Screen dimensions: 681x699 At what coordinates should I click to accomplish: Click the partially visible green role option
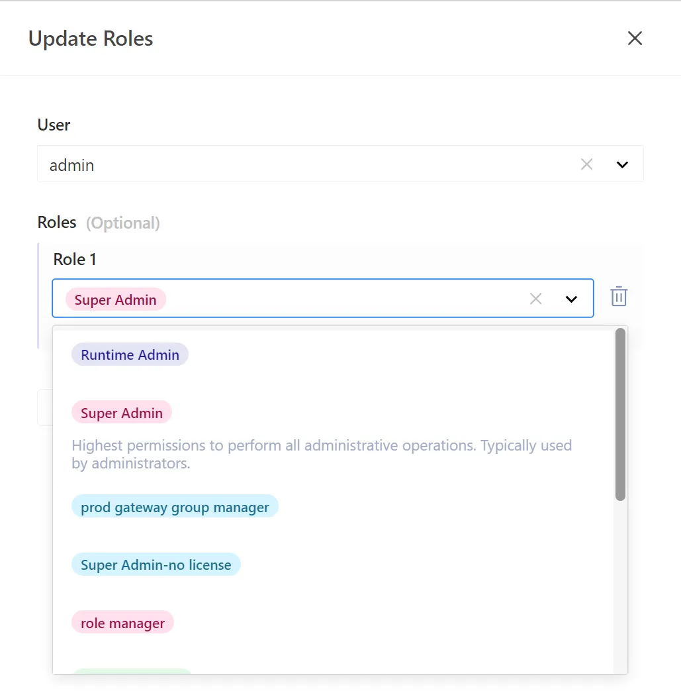(x=132, y=671)
